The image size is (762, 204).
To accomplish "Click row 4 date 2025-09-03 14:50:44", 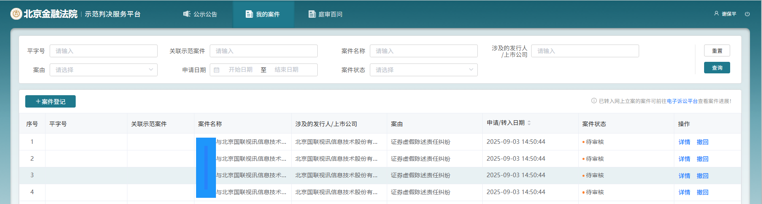I will click(x=516, y=192).
